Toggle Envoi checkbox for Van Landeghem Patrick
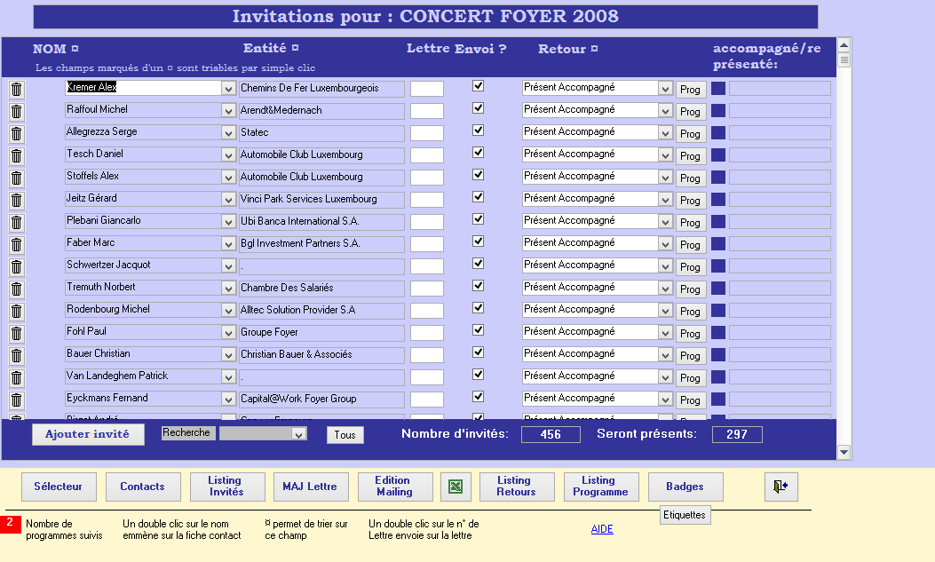 (479, 375)
